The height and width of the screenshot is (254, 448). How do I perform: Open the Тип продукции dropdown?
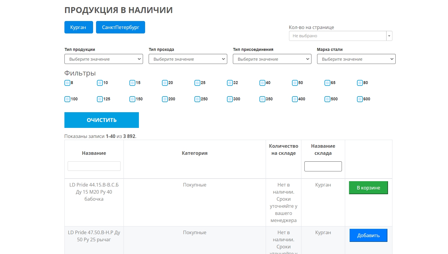pyautogui.click(x=103, y=59)
